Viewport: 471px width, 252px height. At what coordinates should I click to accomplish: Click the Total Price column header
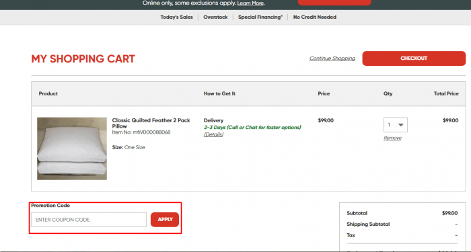[x=446, y=93]
